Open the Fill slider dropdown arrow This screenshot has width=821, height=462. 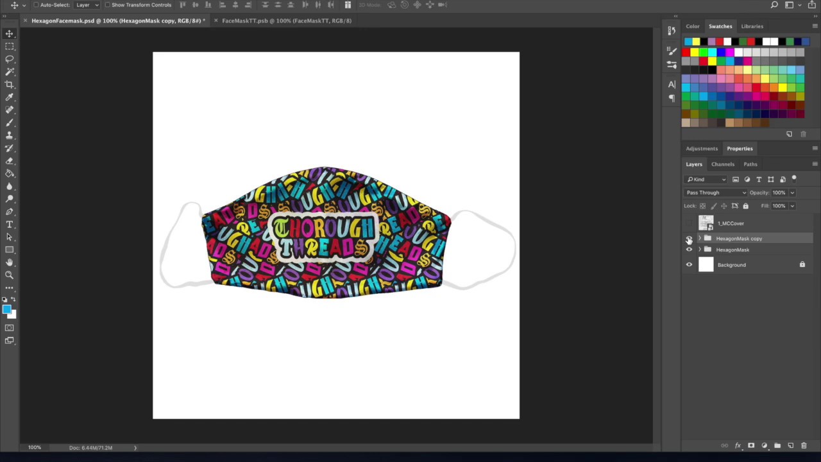tap(792, 206)
